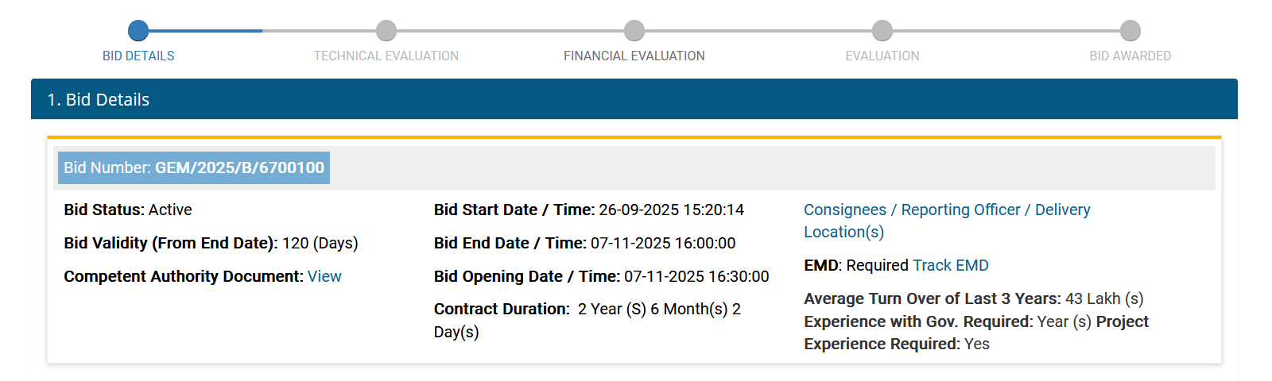The width and height of the screenshot is (1272, 381).
Task: Go to FINANCIAL EVALUATION step label
Action: (x=634, y=56)
